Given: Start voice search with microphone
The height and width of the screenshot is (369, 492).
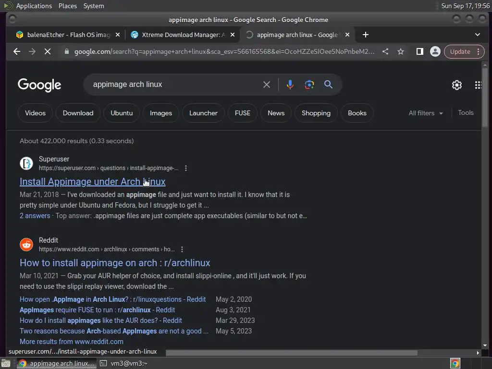Looking at the screenshot, I should (x=290, y=85).
